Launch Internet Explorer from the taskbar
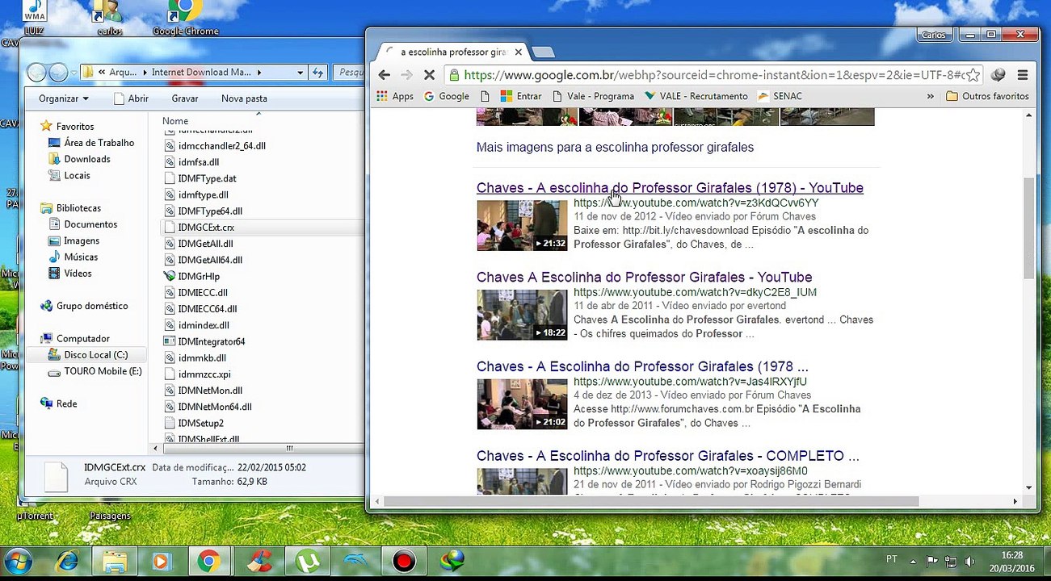This screenshot has height=581, width=1051. (67, 561)
